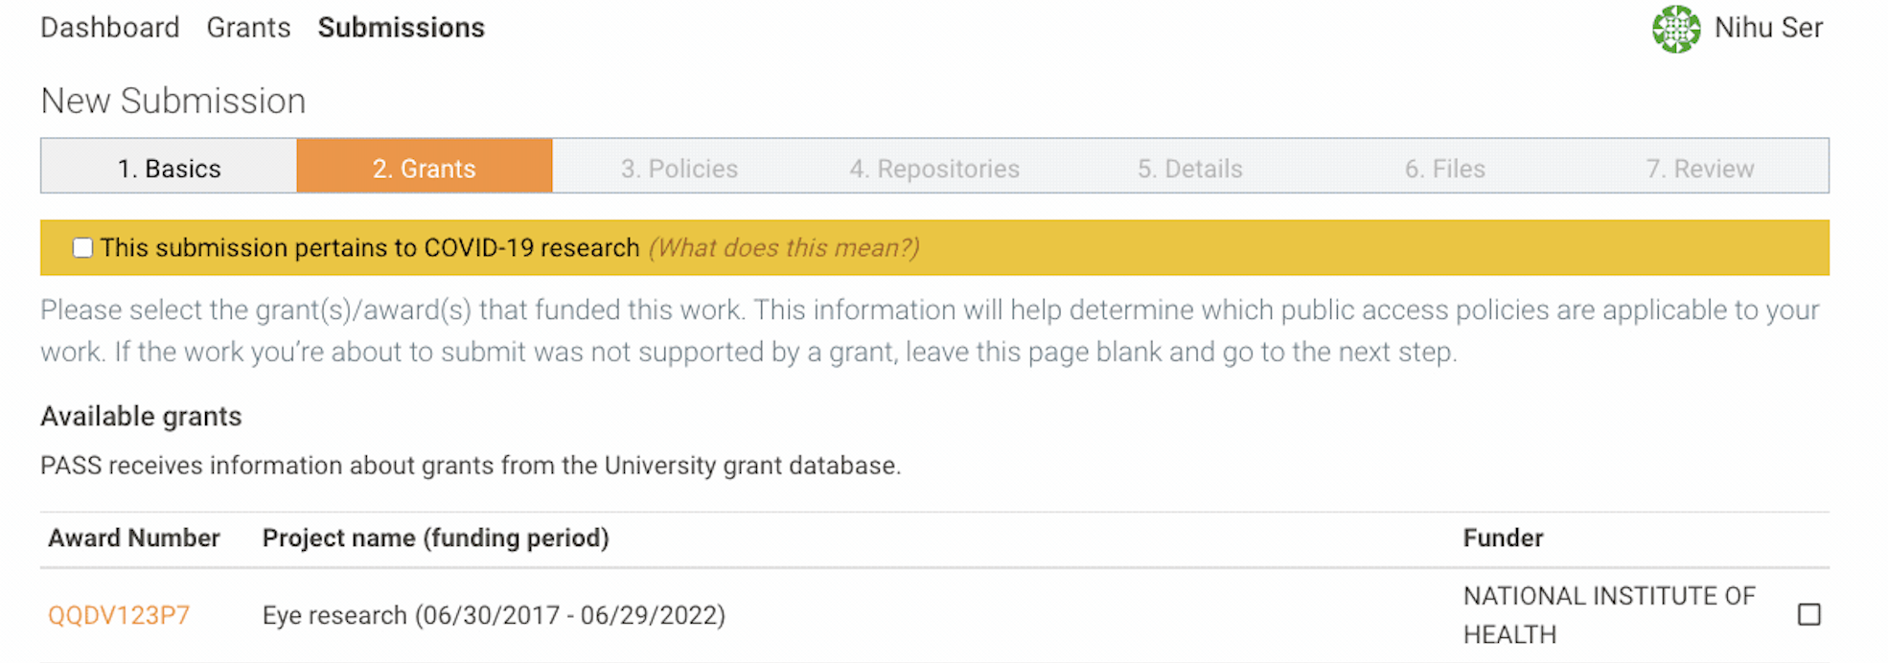Switch to the 1. Basics step
The height and width of the screenshot is (663, 1888).
click(x=169, y=167)
